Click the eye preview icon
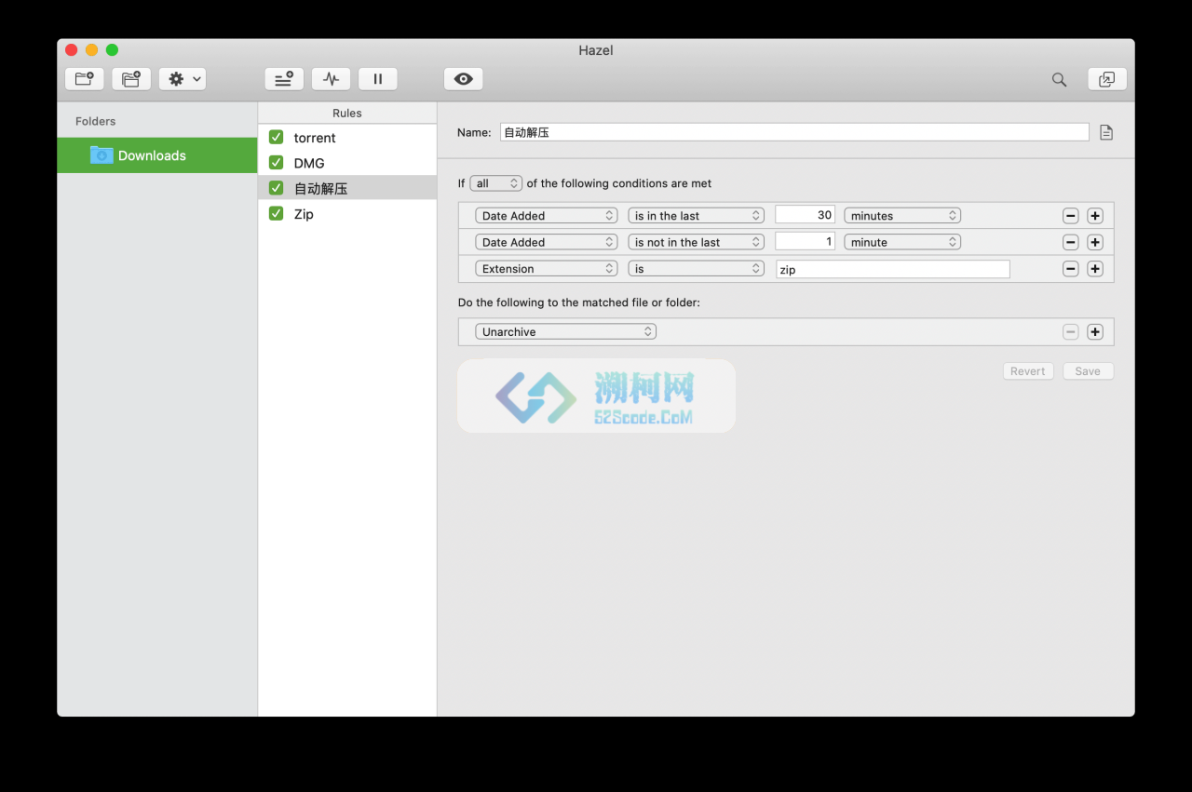1192x792 pixels. (463, 79)
